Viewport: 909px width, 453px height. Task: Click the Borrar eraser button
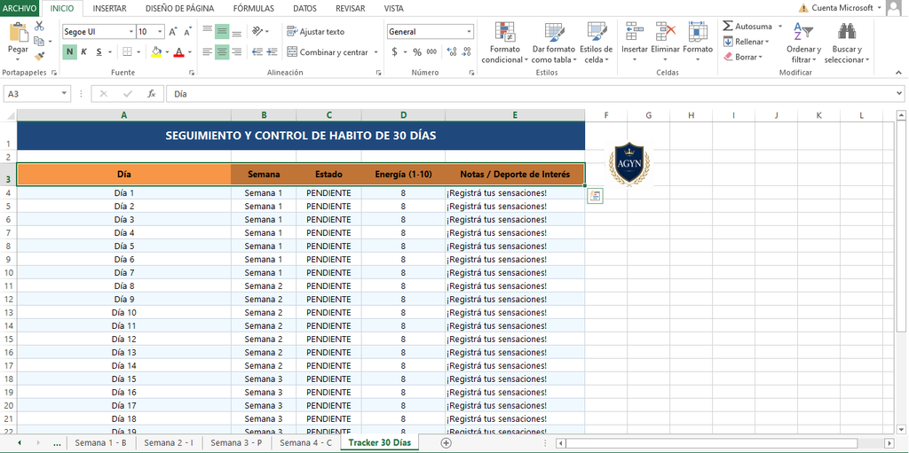pyautogui.click(x=743, y=57)
